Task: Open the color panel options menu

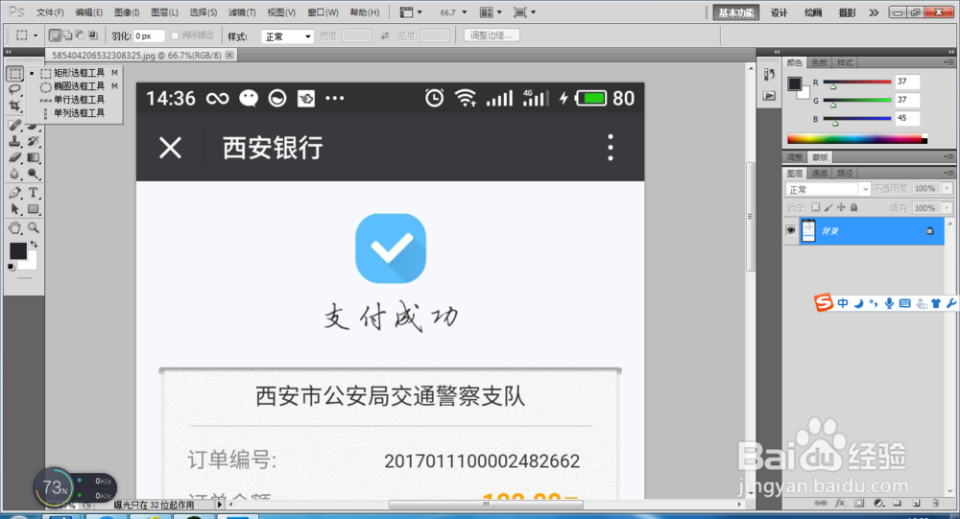Action: point(948,62)
